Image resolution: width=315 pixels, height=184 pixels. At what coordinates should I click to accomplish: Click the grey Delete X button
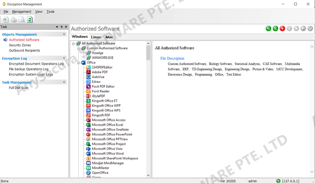[x=296, y=29]
